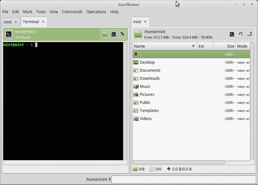Open the View menu
This screenshot has width=258, height=185.
[x=54, y=12]
